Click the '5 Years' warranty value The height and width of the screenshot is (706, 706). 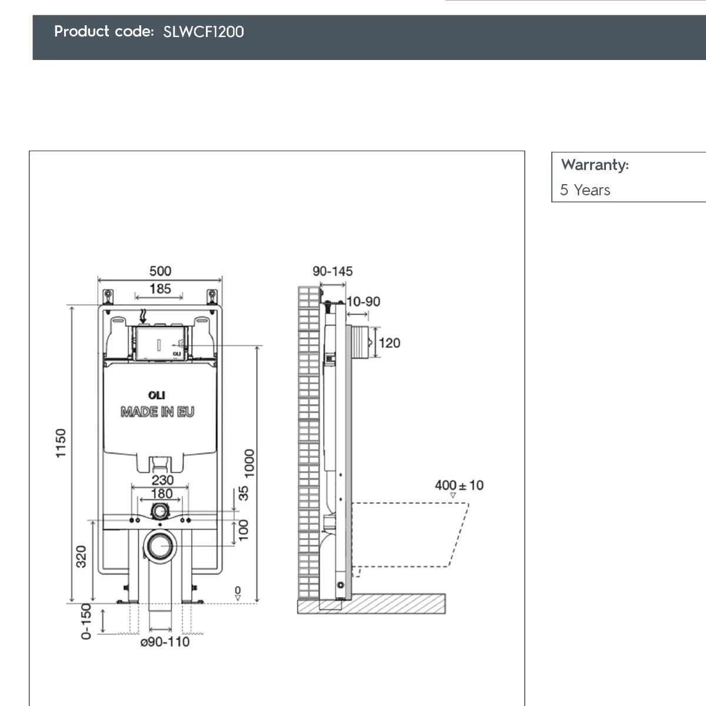click(x=585, y=190)
